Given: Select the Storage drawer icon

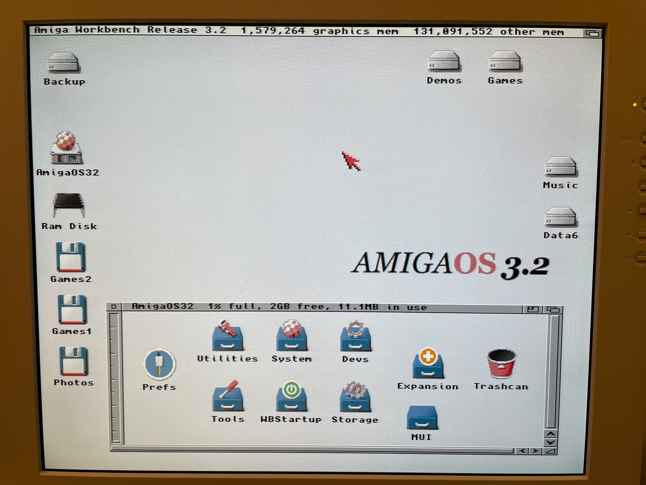Looking at the screenshot, I should click(x=355, y=397).
